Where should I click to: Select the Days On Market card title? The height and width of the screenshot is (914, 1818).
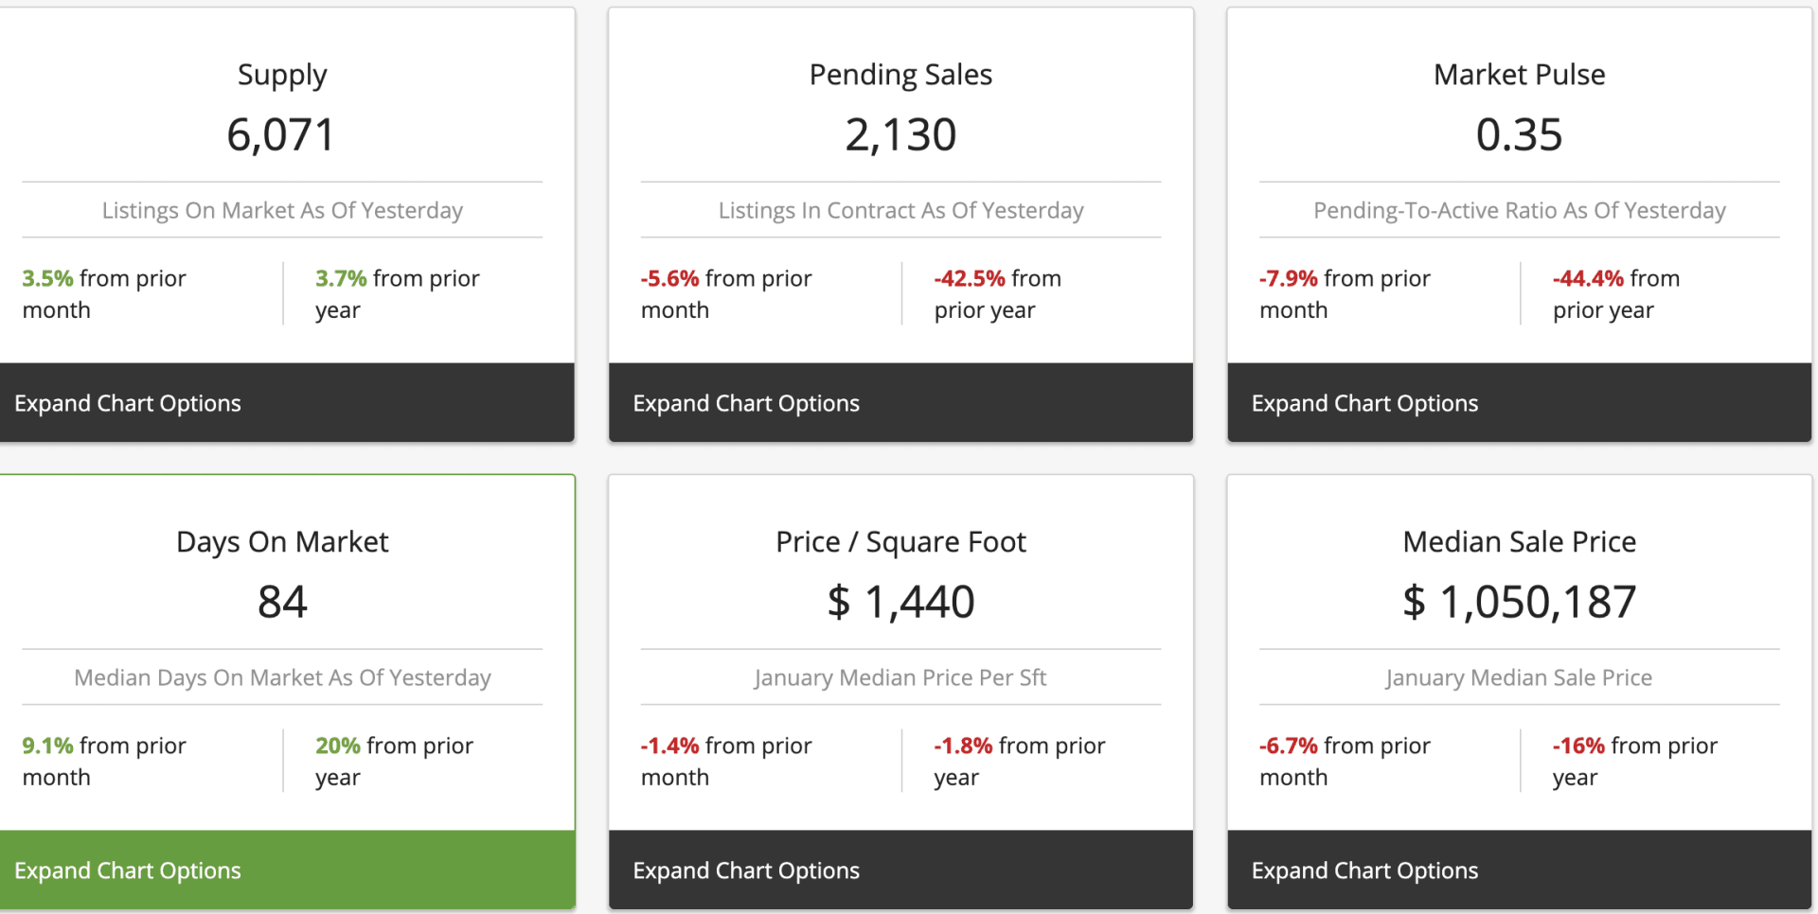(282, 542)
